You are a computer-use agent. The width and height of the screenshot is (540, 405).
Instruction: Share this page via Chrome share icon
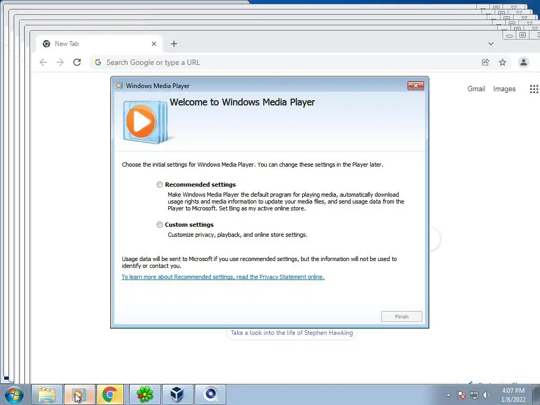pyautogui.click(x=486, y=62)
